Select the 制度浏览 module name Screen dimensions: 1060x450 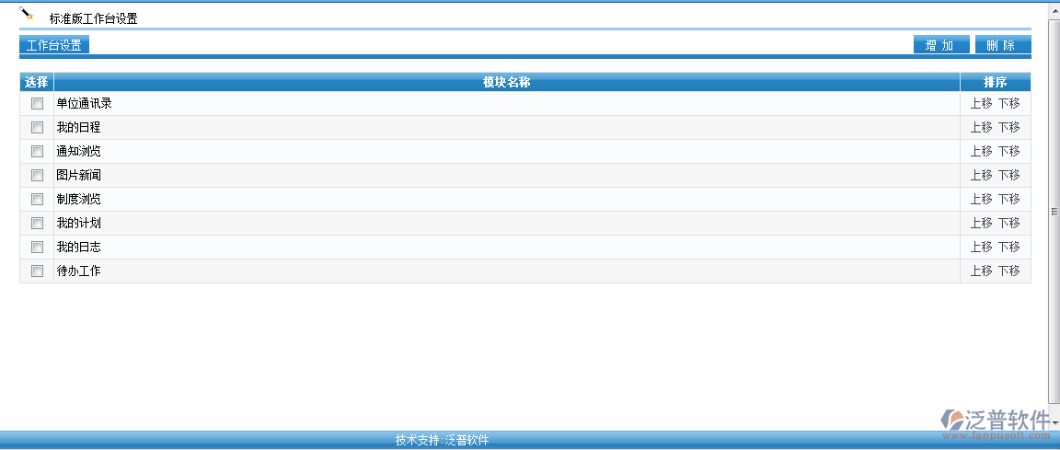[x=79, y=200]
